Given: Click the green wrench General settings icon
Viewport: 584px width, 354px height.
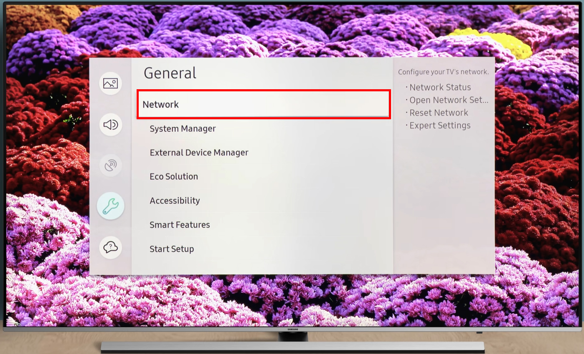Looking at the screenshot, I should click(x=110, y=206).
